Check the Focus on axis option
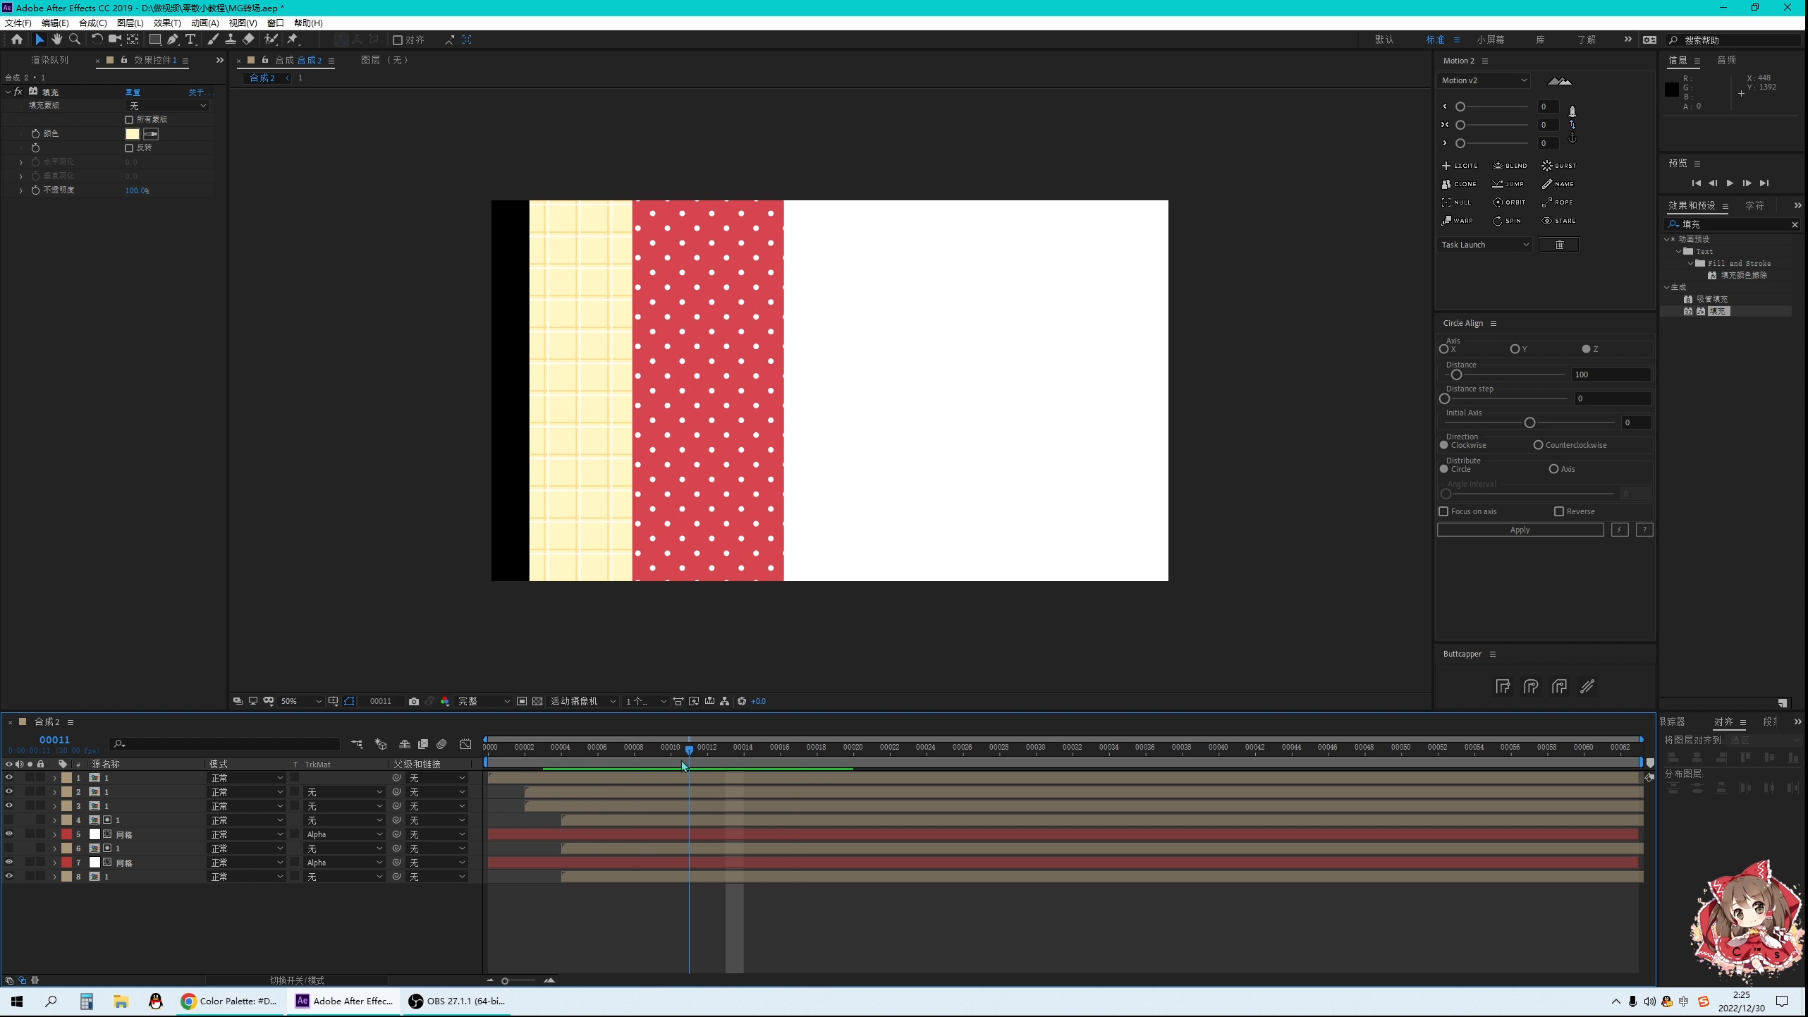1808x1017 pixels. click(x=1443, y=511)
